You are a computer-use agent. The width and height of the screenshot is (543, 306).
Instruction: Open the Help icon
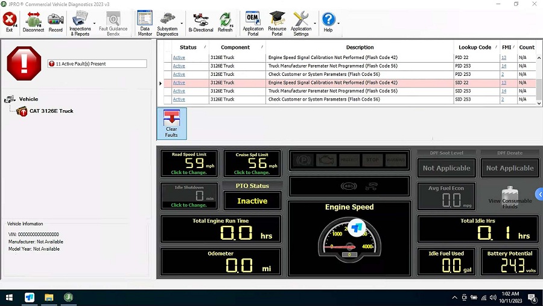[328, 22]
